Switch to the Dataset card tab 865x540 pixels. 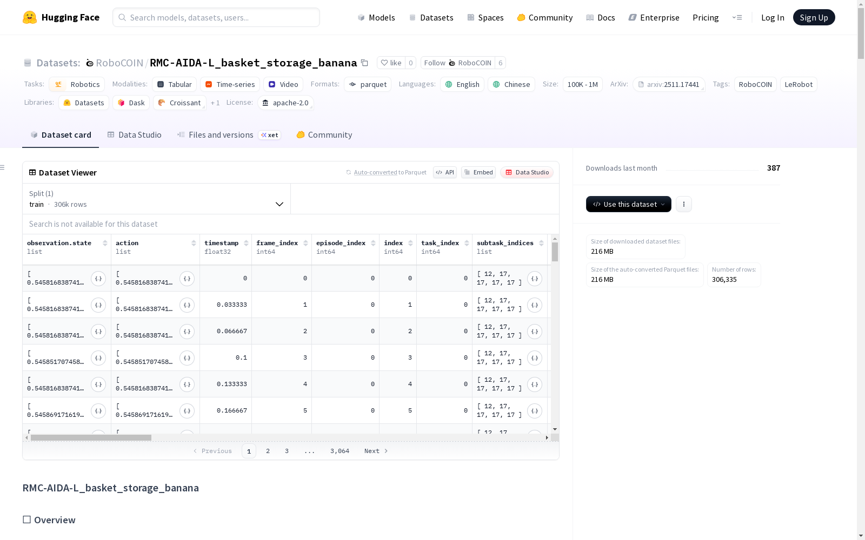click(x=61, y=135)
